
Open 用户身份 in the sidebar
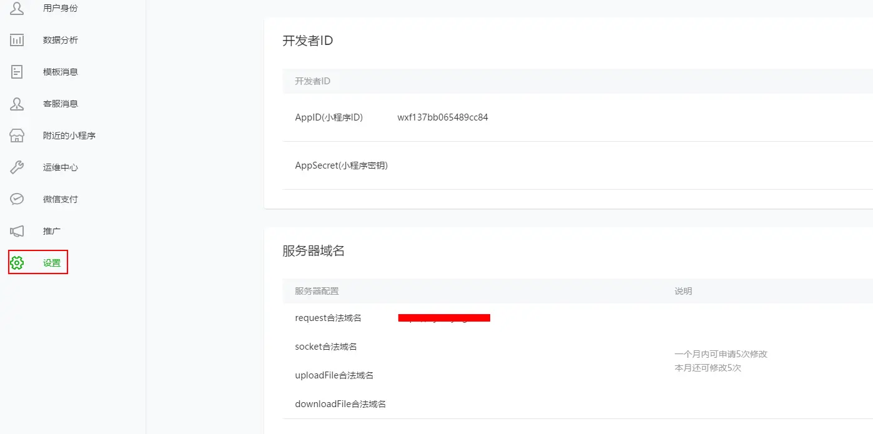tap(61, 8)
